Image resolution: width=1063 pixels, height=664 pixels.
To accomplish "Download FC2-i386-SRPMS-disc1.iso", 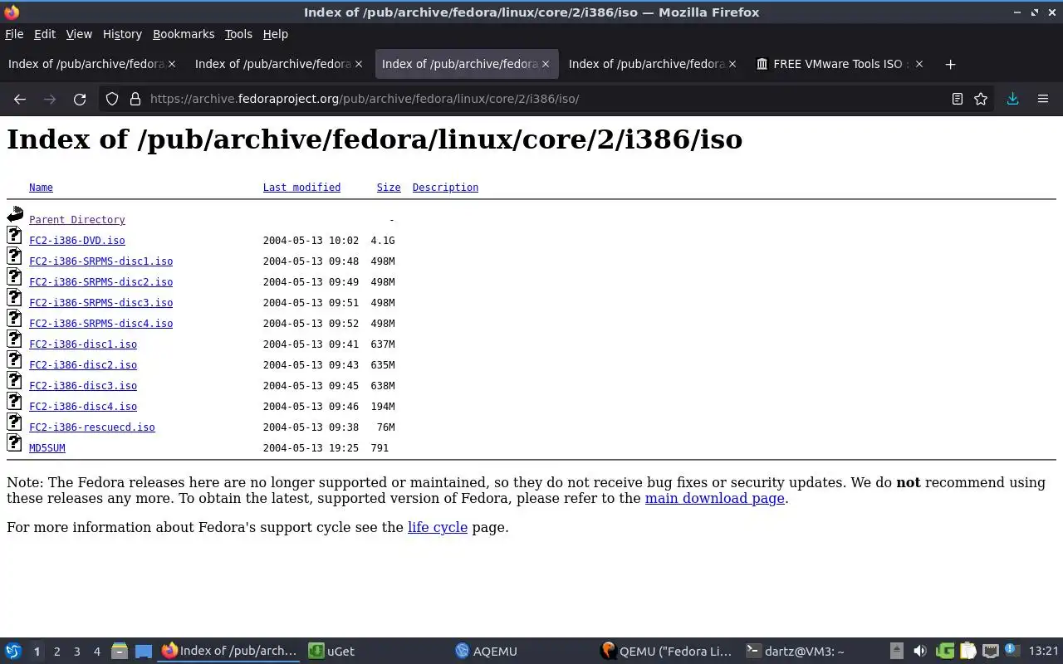I will (x=100, y=261).
